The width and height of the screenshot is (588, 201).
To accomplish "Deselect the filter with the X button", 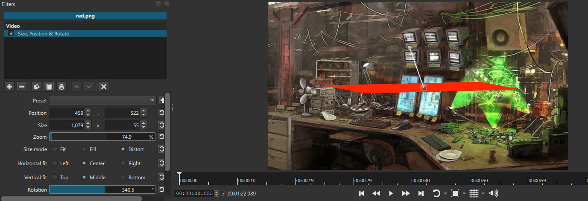I will point(103,87).
